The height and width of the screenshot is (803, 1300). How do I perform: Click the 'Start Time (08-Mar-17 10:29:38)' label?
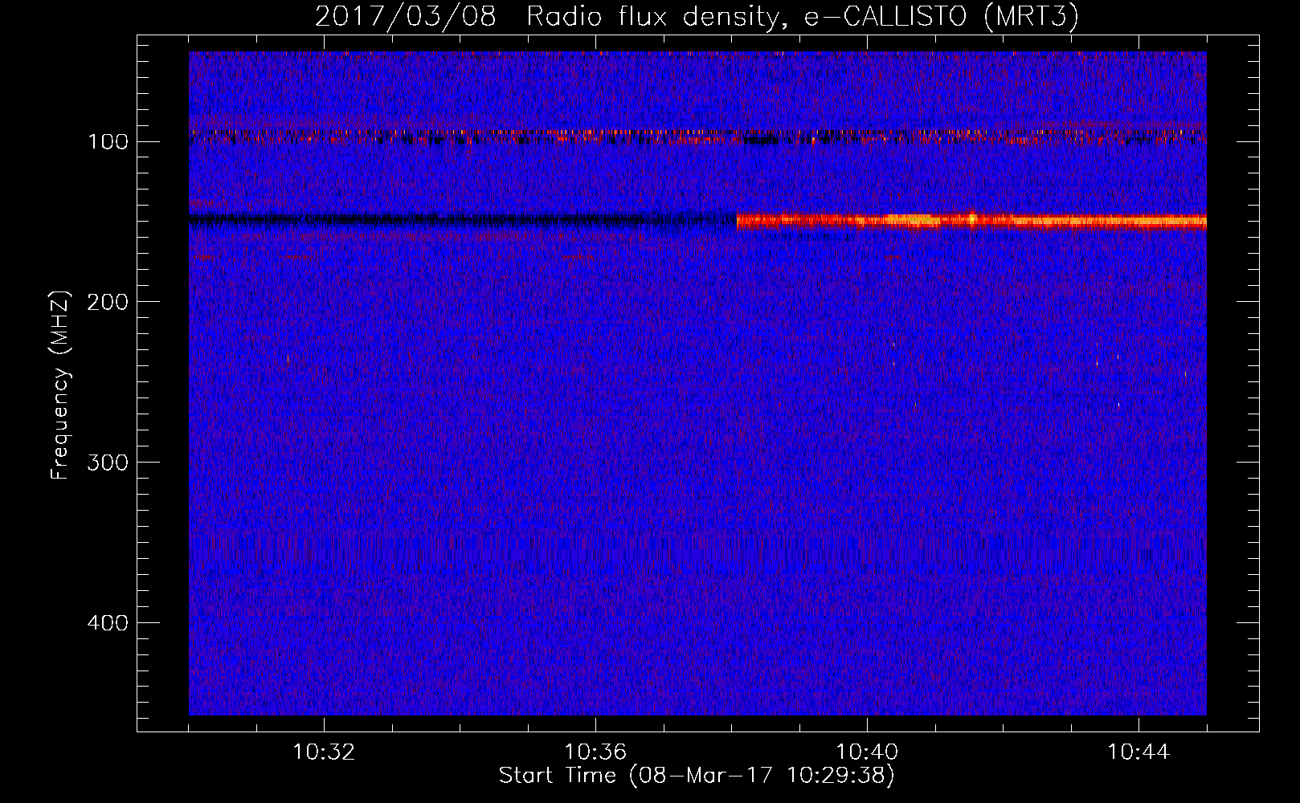(x=697, y=776)
